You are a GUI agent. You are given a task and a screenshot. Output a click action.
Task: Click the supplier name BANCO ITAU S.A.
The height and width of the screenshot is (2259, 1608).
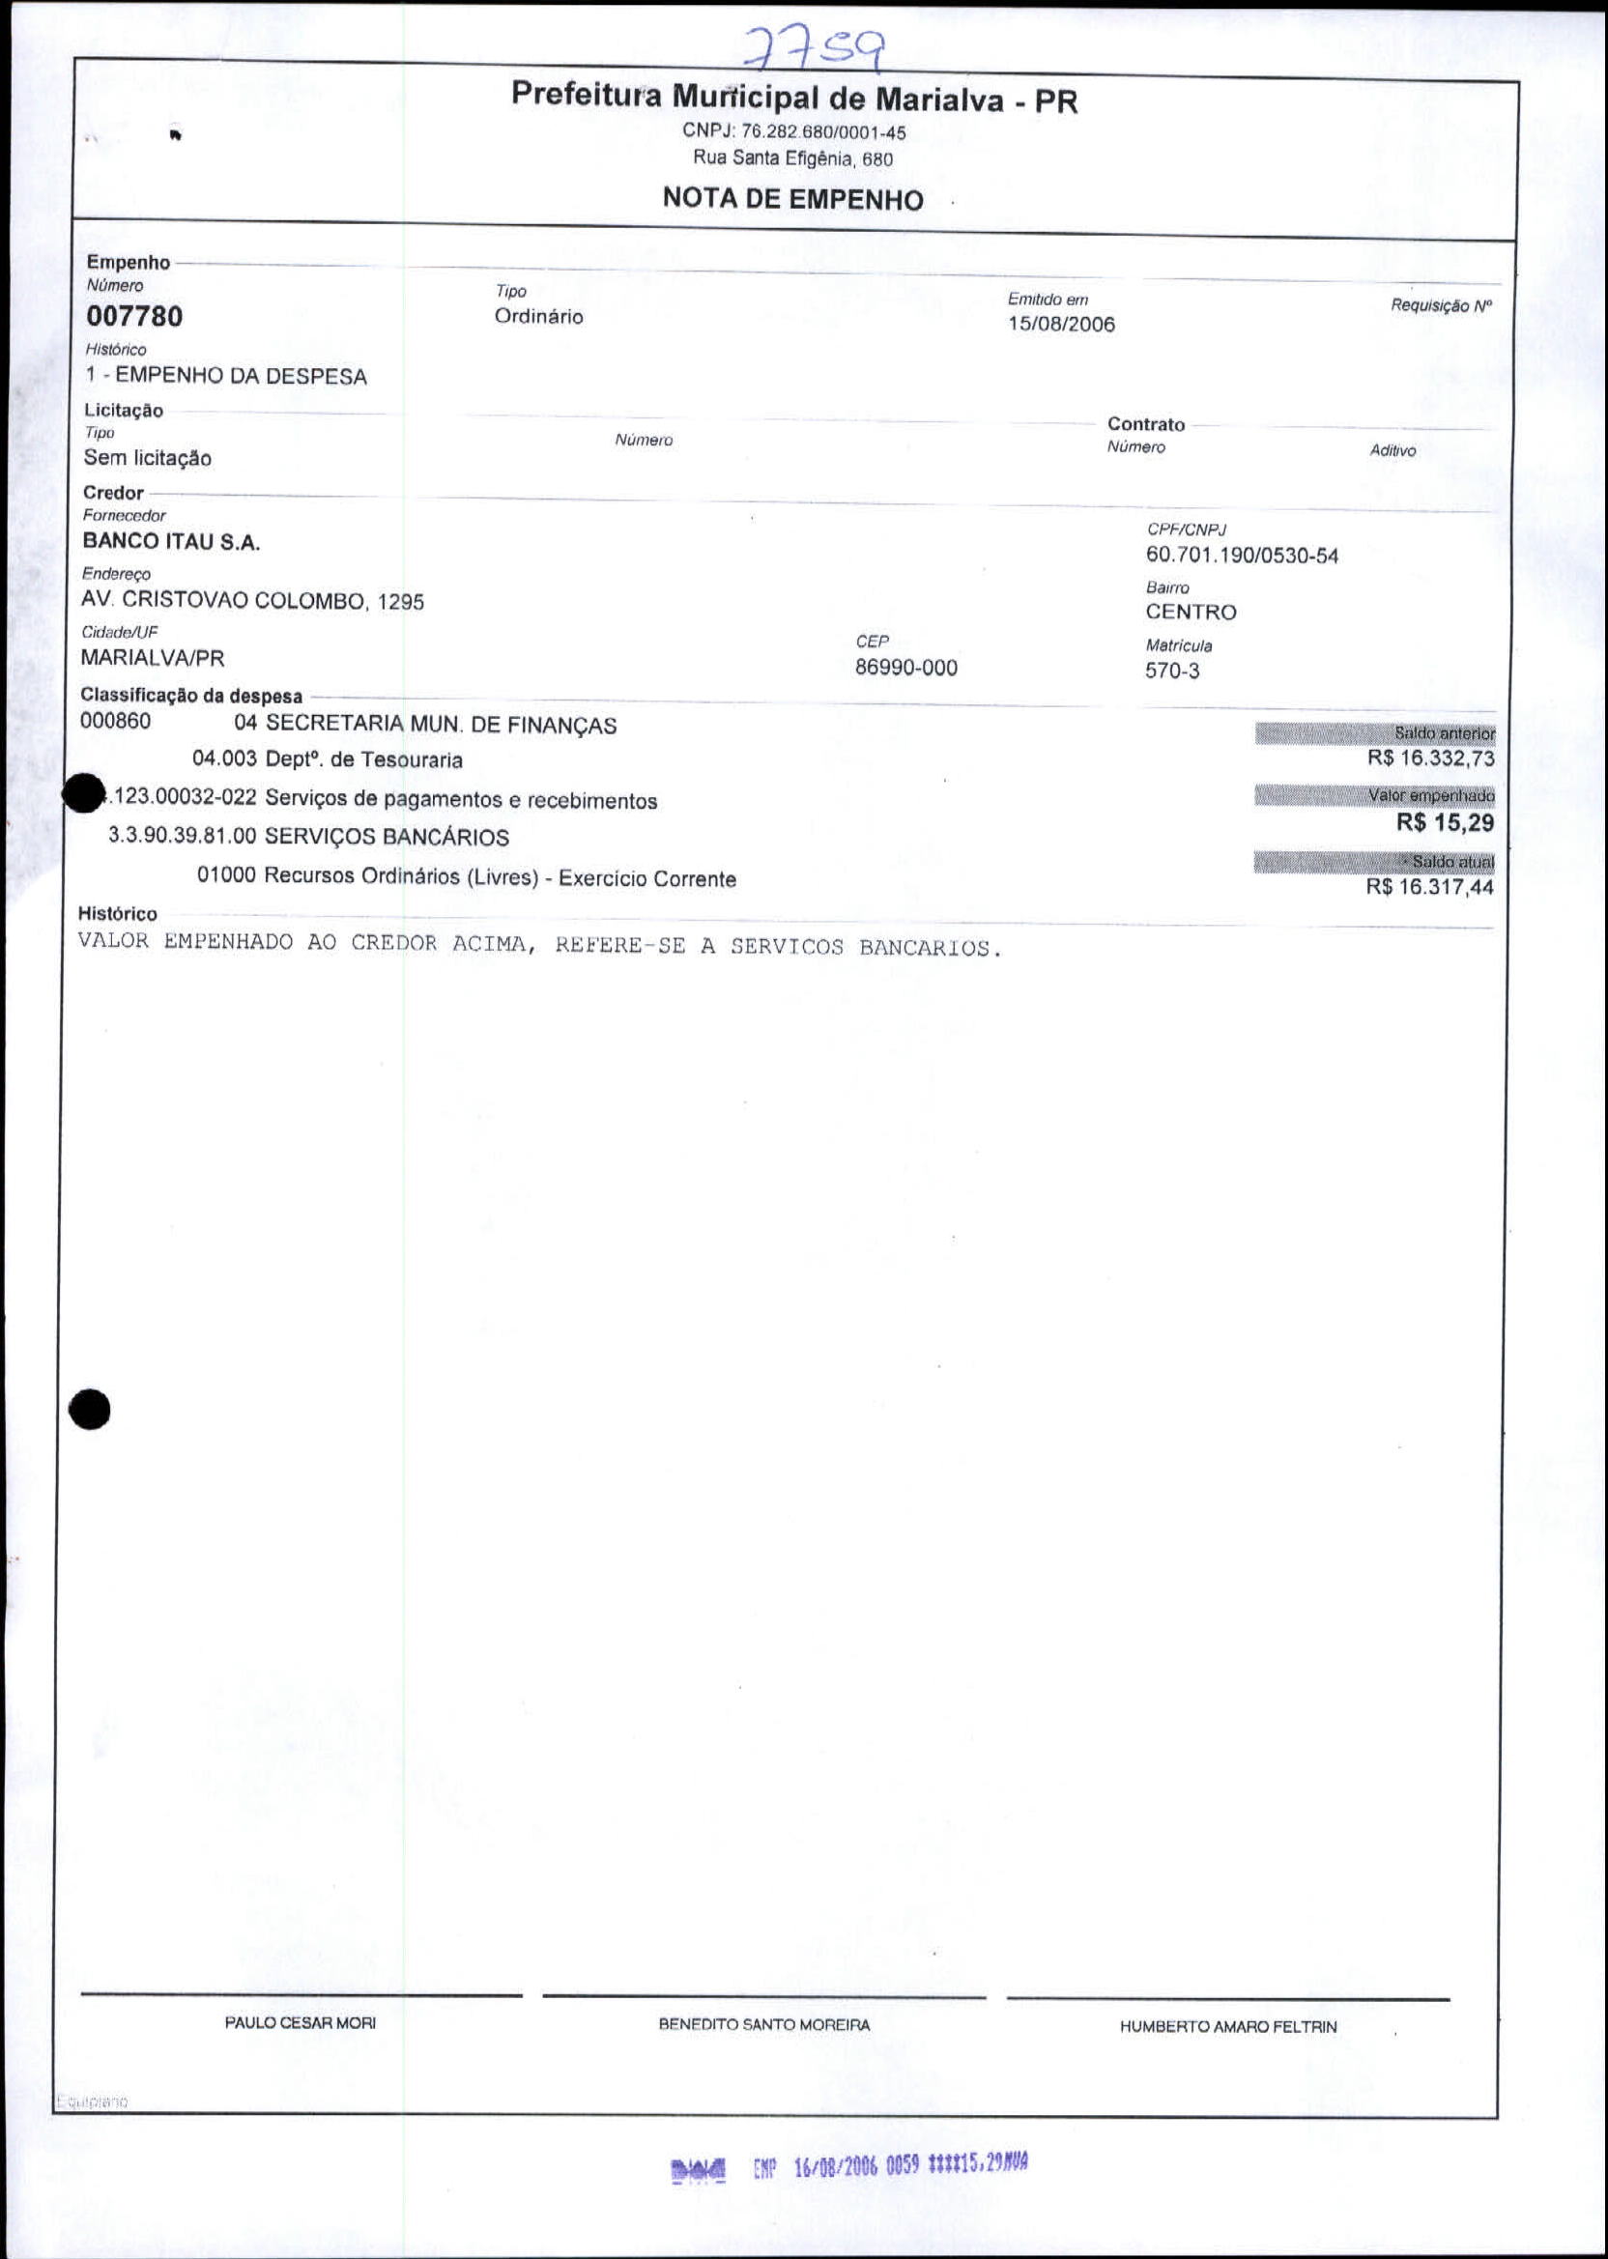[171, 542]
